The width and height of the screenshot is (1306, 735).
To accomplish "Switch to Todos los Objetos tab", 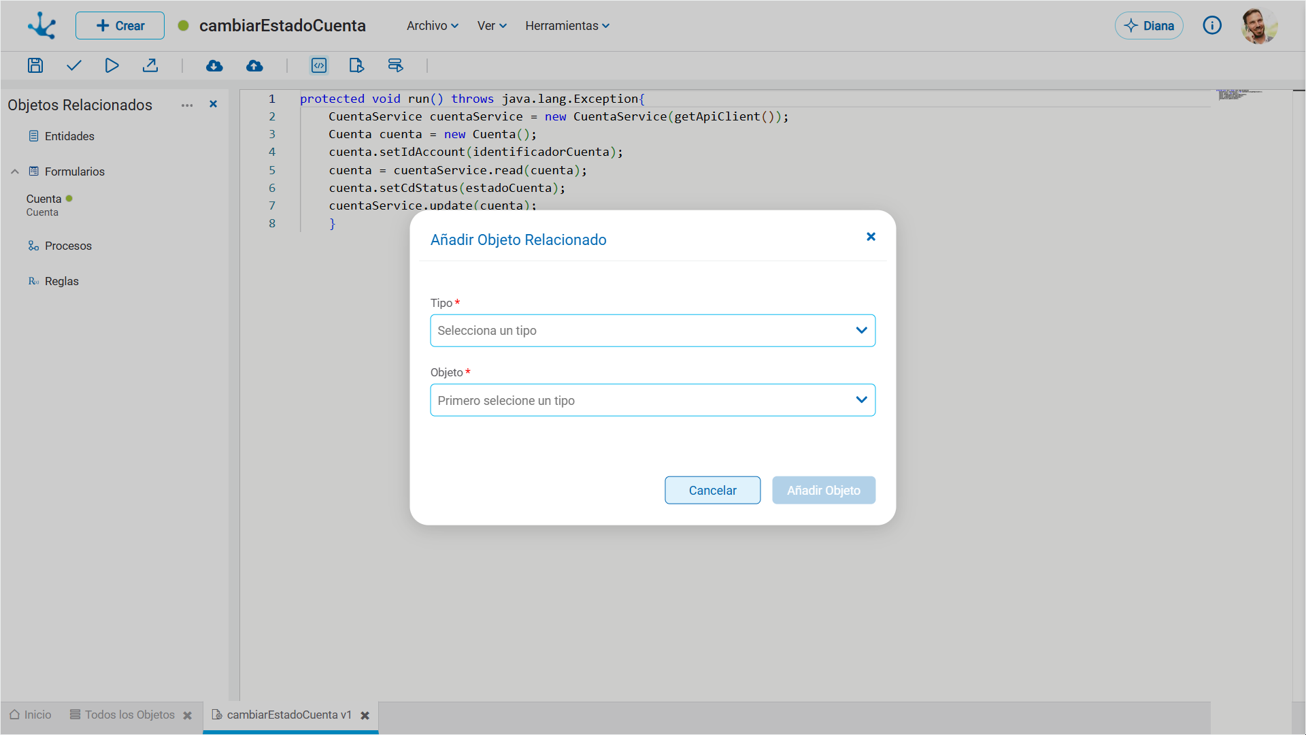I will coord(129,715).
